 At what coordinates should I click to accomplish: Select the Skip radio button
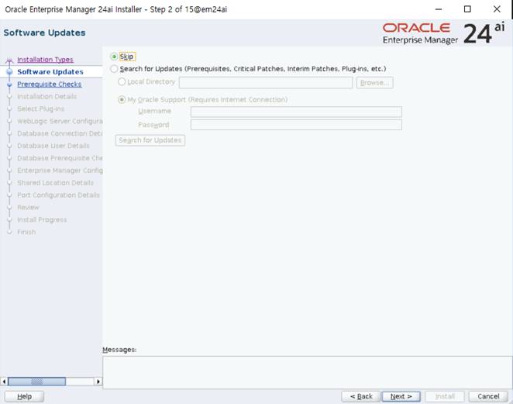(x=114, y=57)
